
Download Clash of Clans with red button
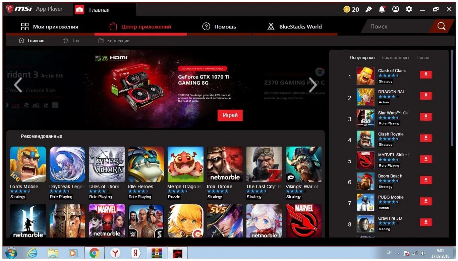(426, 74)
